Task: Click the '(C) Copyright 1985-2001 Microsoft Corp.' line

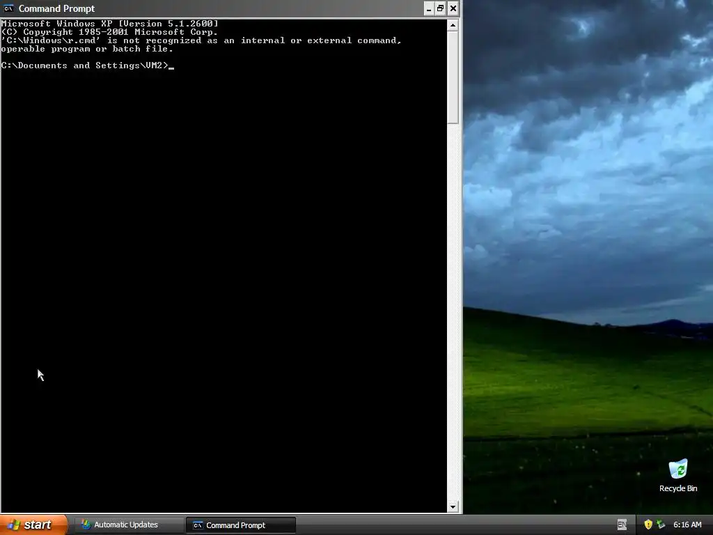Action: 109,32
